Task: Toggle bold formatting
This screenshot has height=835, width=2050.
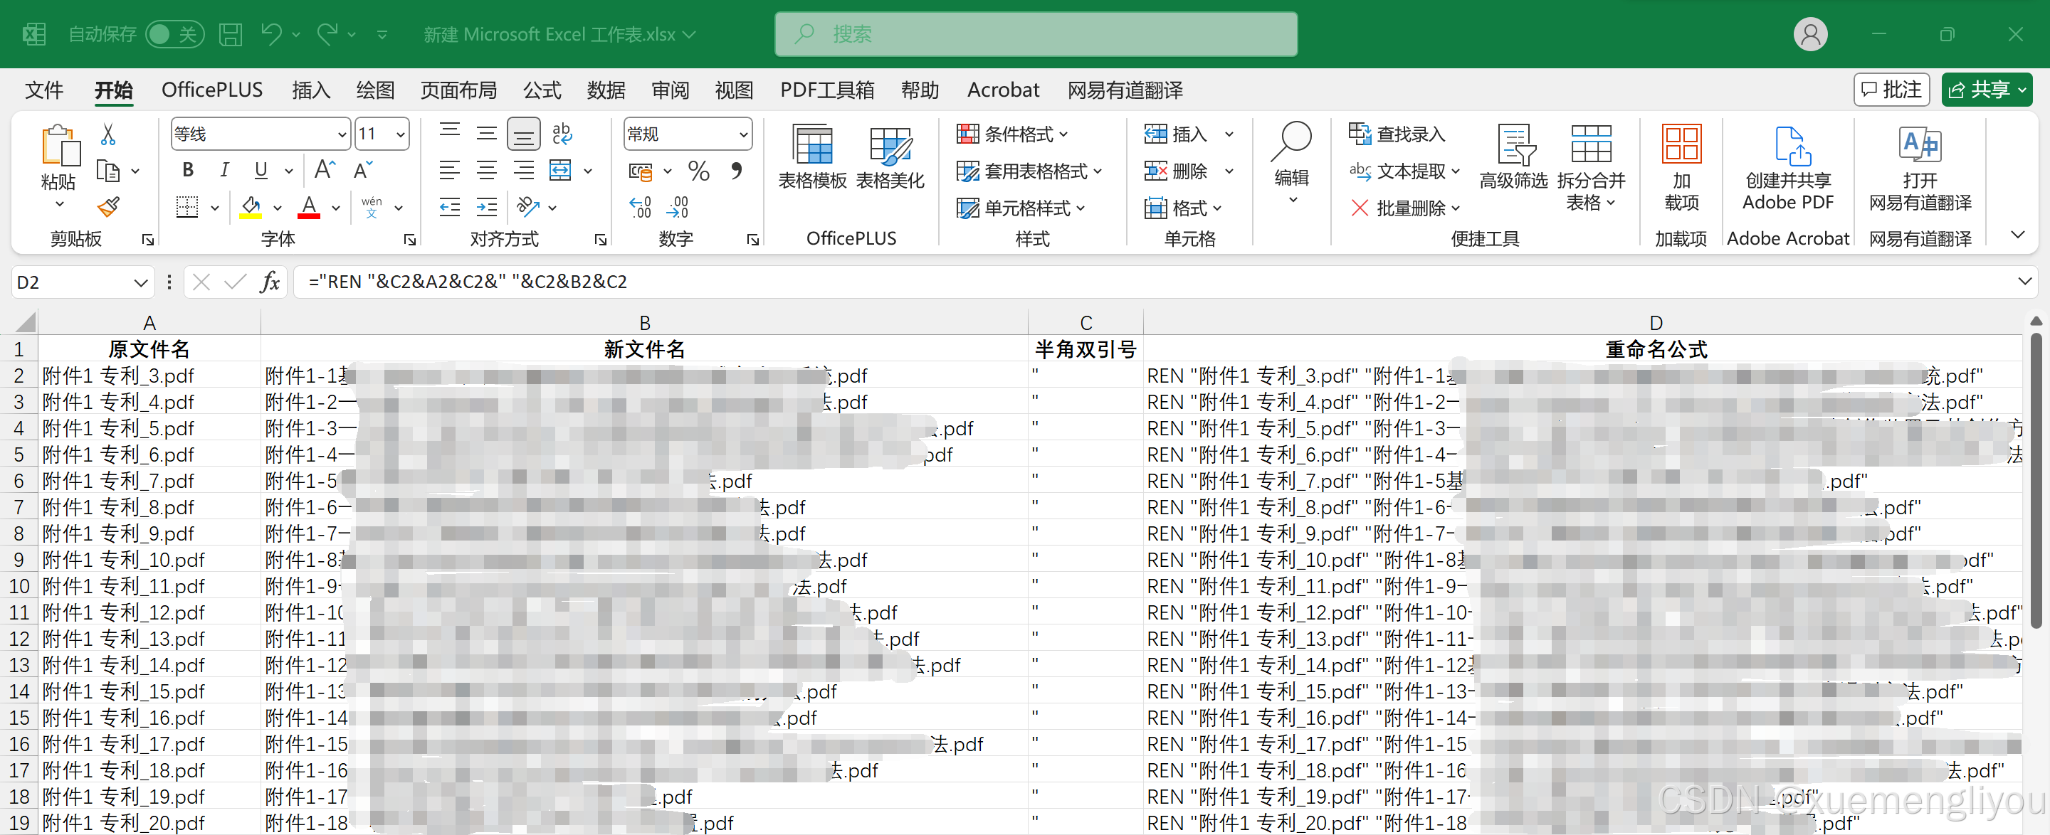Action: (x=188, y=169)
